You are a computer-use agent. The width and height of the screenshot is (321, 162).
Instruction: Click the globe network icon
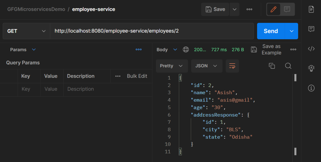pyautogui.click(x=186, y=50)
